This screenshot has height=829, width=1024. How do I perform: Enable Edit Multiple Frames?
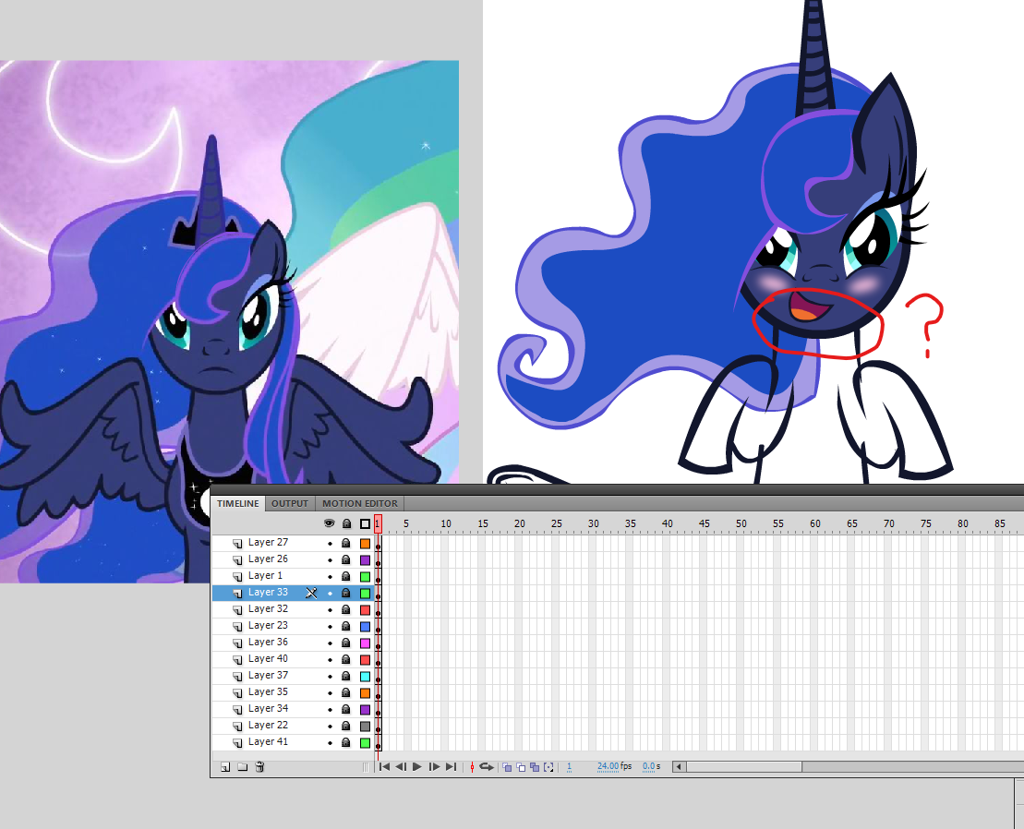pos(535,768)
